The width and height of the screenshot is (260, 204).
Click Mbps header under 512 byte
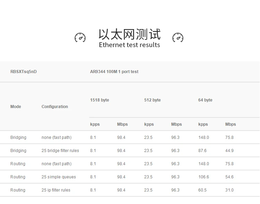click(176, 124)
